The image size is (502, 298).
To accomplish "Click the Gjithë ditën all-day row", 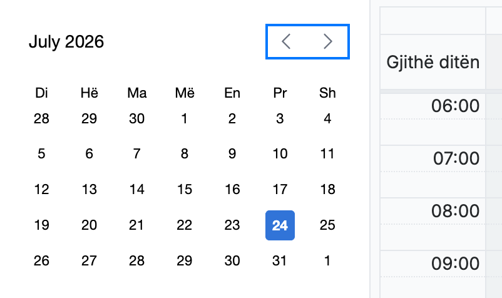I will [433, 62].
